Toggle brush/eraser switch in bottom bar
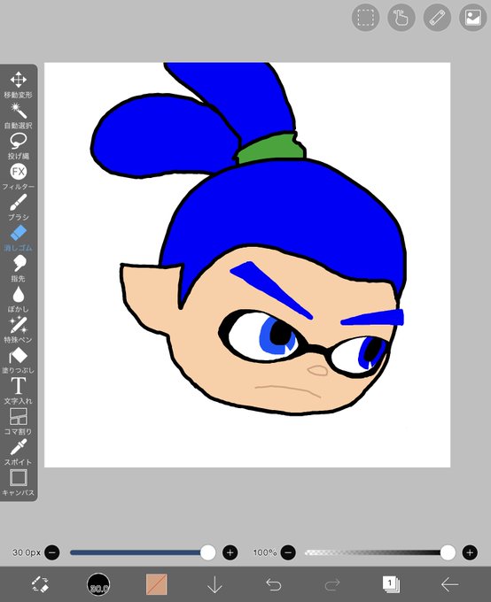The image size is (491, 602). [x=40, y=584]
